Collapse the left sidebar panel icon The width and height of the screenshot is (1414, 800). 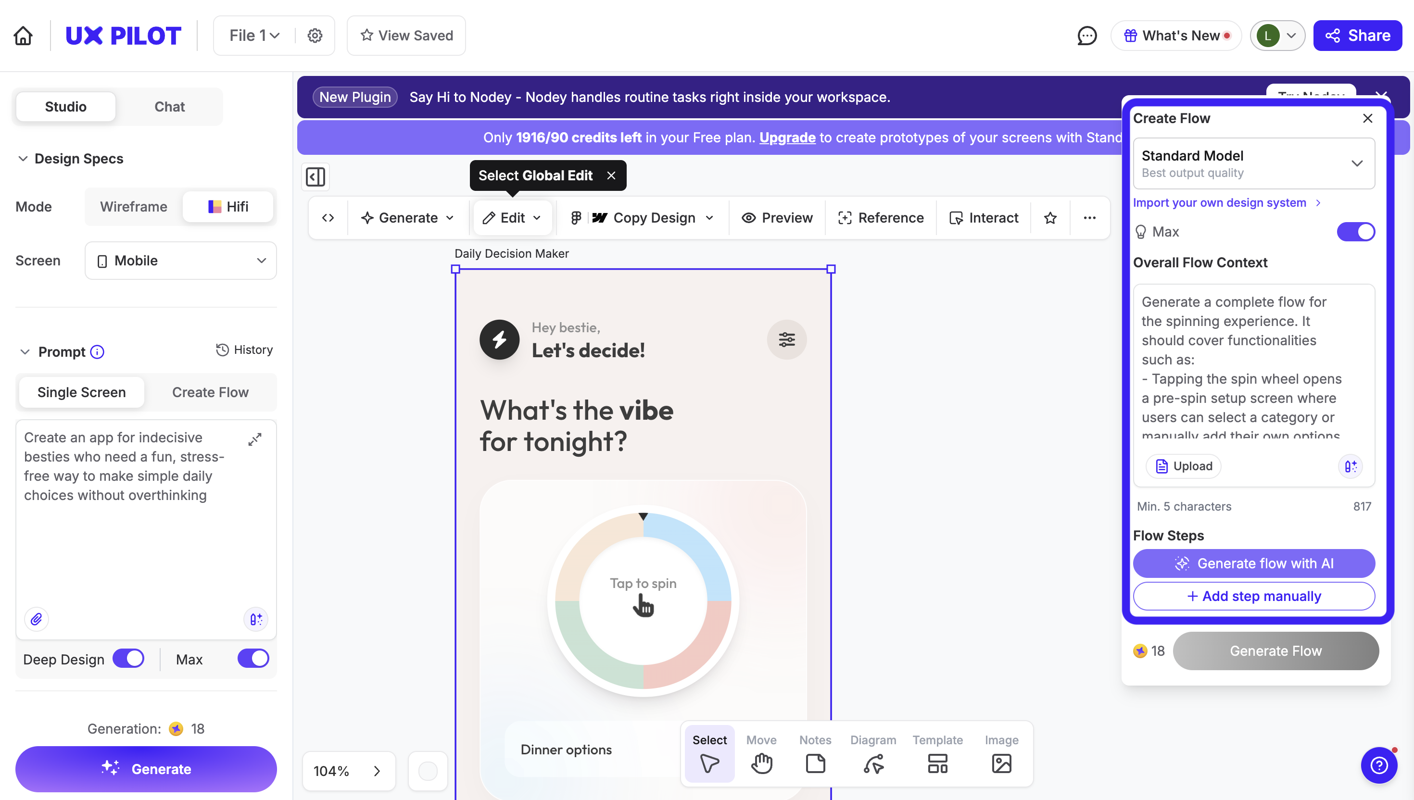pyautogui.click(x=316, y=177)
